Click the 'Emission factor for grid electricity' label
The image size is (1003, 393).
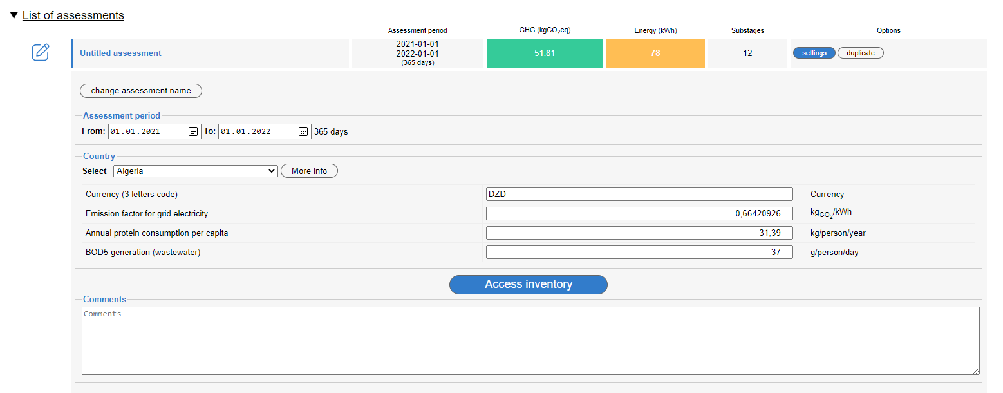(x=147, y=214)
